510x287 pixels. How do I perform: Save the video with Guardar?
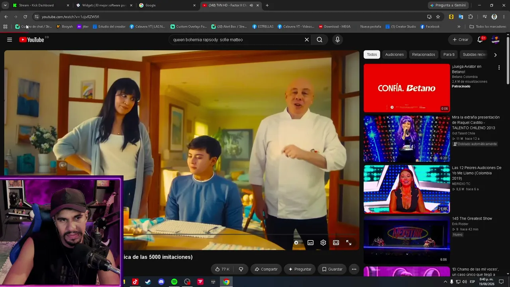(332, 269)
